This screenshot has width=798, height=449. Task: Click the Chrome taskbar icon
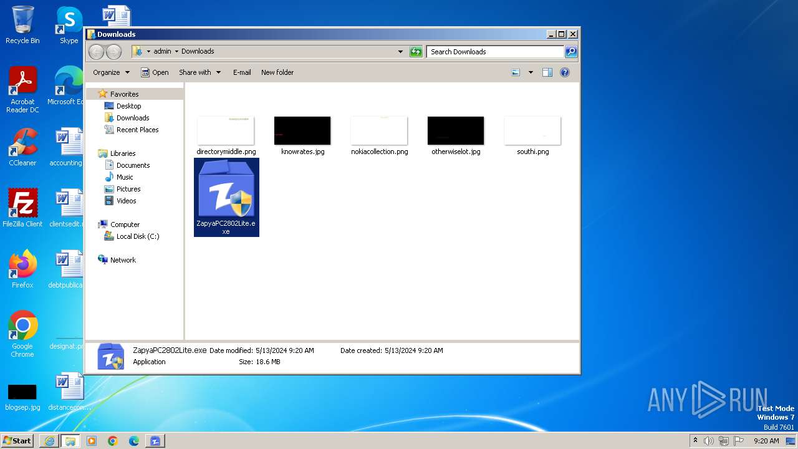tap(113, 441)
